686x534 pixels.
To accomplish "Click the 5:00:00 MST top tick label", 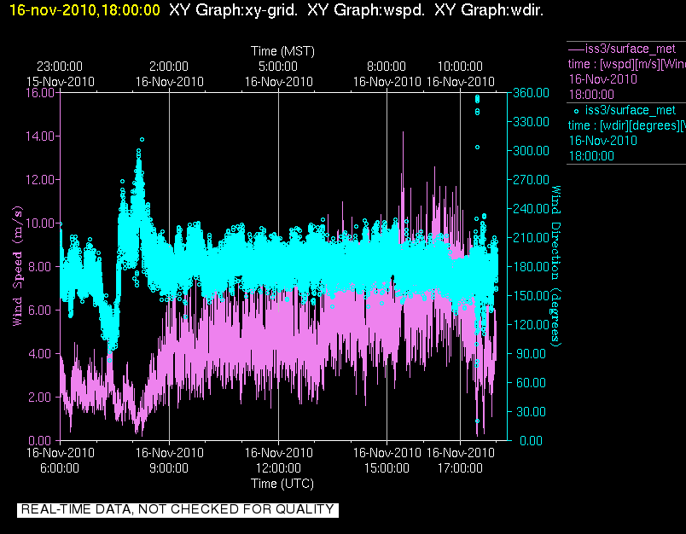I will click(278, 67).
